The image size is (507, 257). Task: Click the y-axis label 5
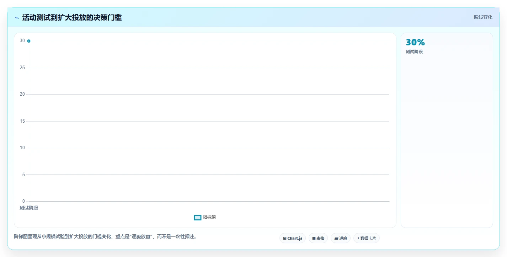click(x=24, y=174)
